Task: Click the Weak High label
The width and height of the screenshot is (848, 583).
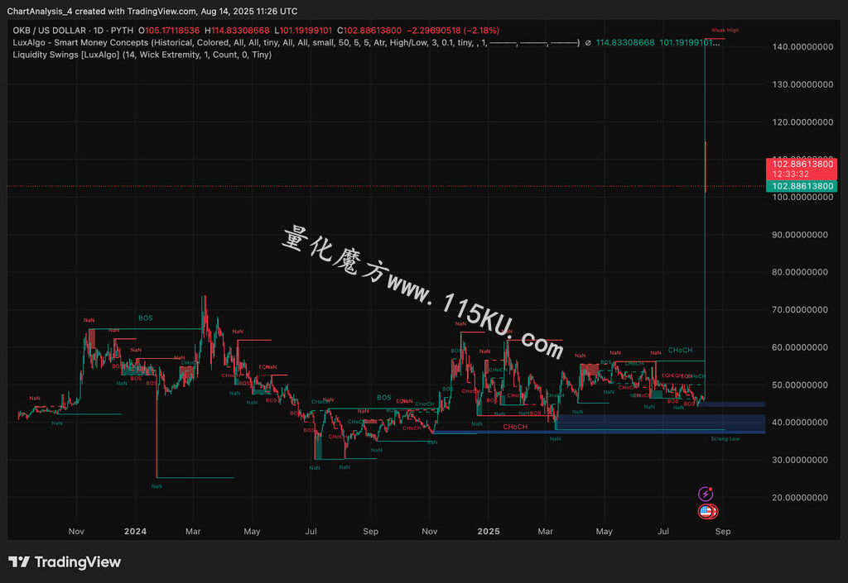Action: pyautogui.click(x=725, y=31)
